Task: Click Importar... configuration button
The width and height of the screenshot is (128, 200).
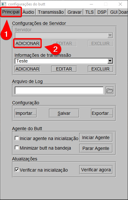Action: 26,113
